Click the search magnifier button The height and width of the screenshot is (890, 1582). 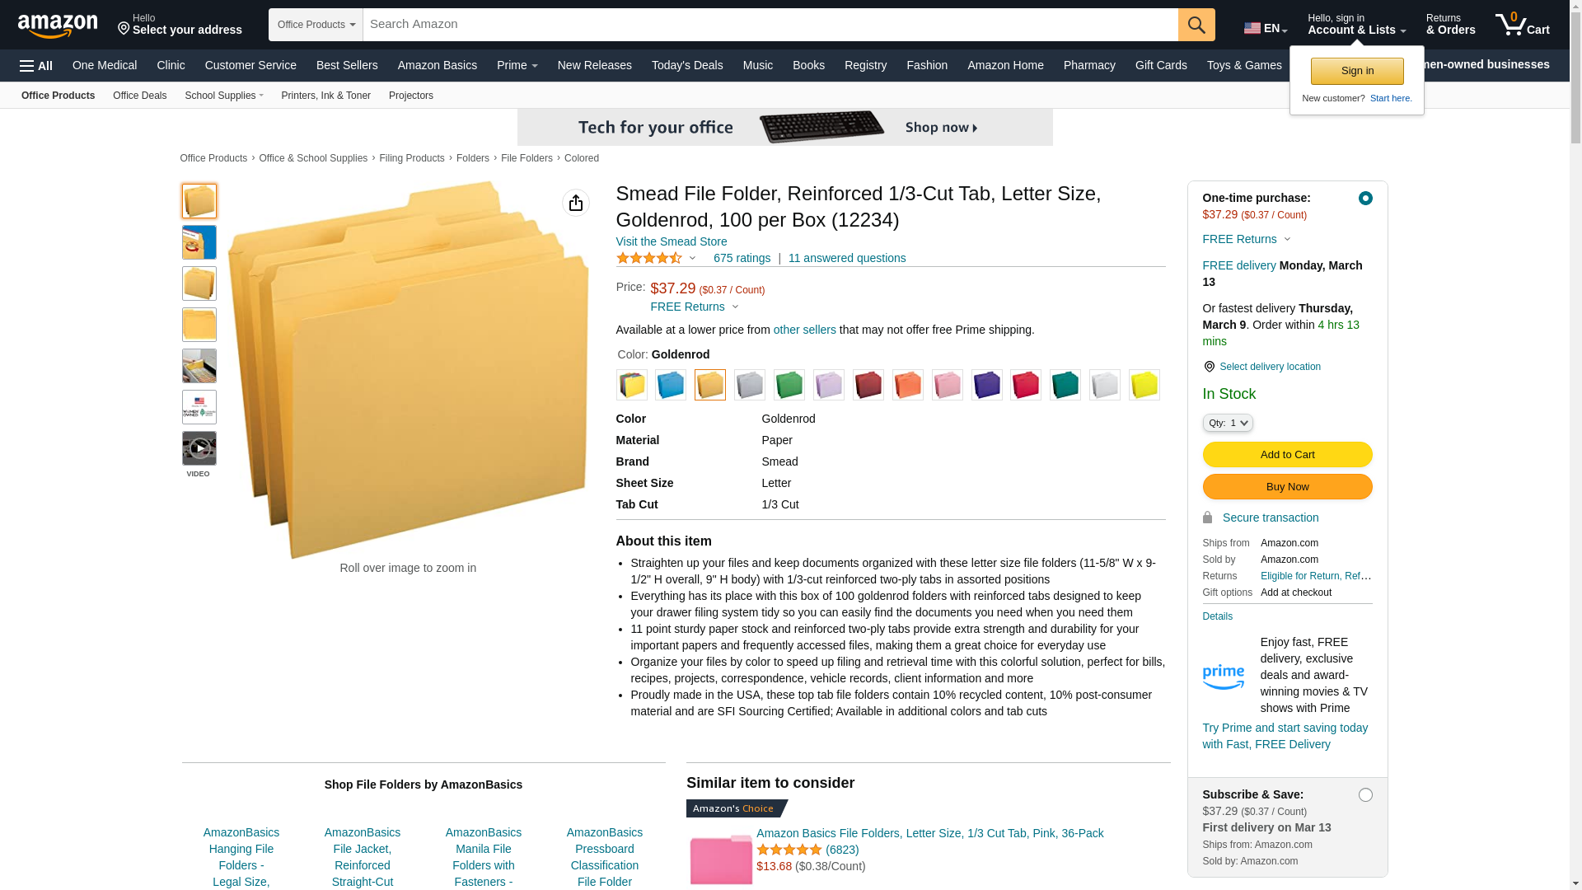click(x=1196, y=25)
